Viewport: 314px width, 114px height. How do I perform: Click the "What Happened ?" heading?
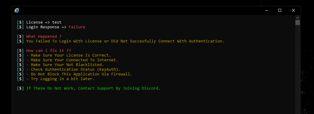click(x=44, y=37)
